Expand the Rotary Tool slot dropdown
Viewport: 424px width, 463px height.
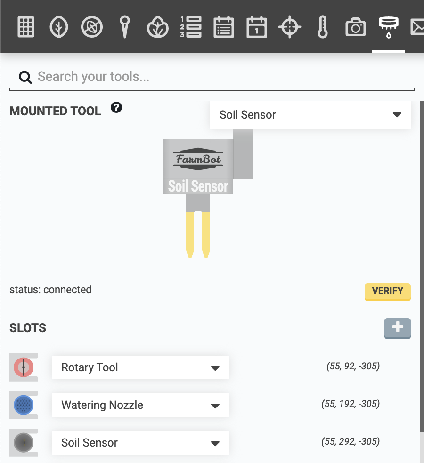tap(140, 367)
